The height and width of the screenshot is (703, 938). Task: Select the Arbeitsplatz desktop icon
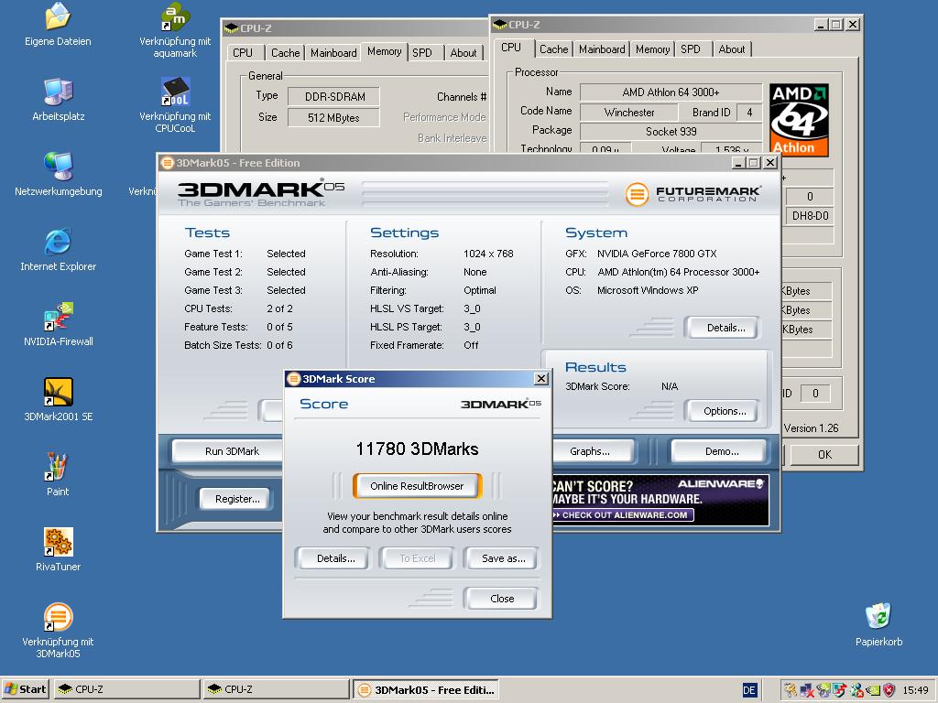click(58, 92)
